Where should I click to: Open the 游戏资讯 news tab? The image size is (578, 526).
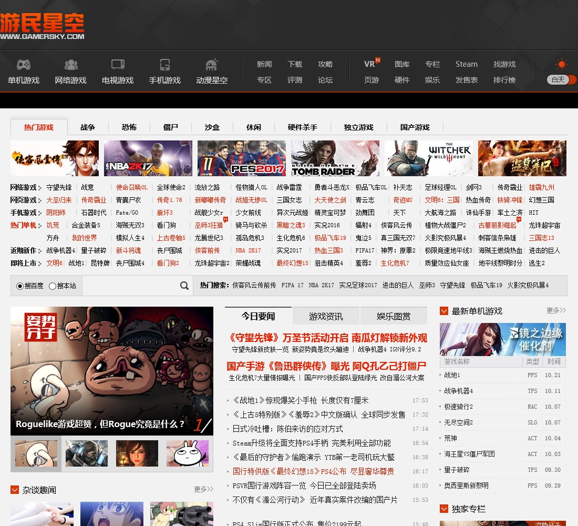pyautogui.click(x=326, y=316)
